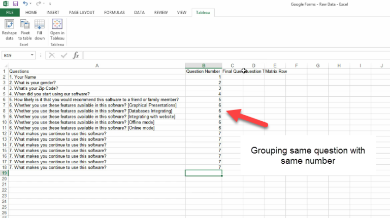Click the Redo arrow icon
This screenshot has height=218, width=390.
(x=39, y=4)
